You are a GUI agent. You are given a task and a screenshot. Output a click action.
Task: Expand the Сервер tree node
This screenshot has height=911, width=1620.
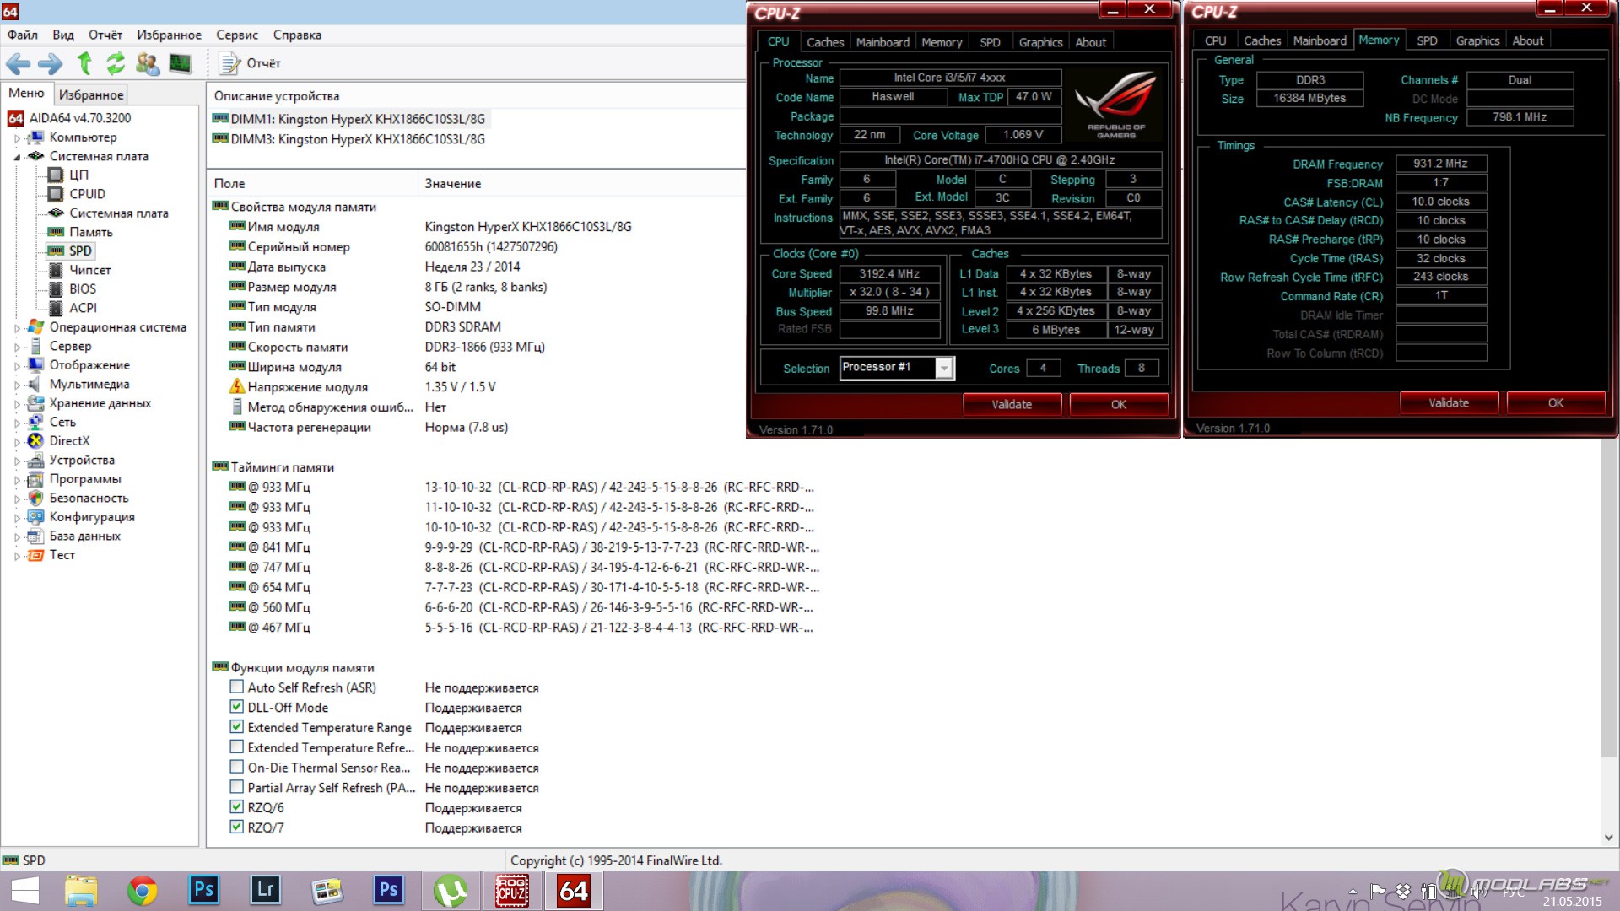click(x=17, y=347)
